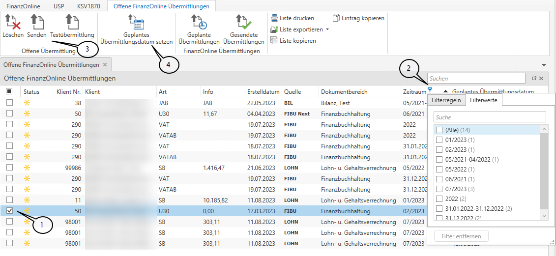This screenshot has width=556, height=256.
Task: Enable the 07/2023 filter value
Action: click(x=439, y=189)
